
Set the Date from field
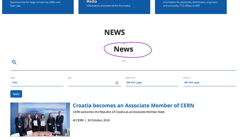(x=152, y=83)
